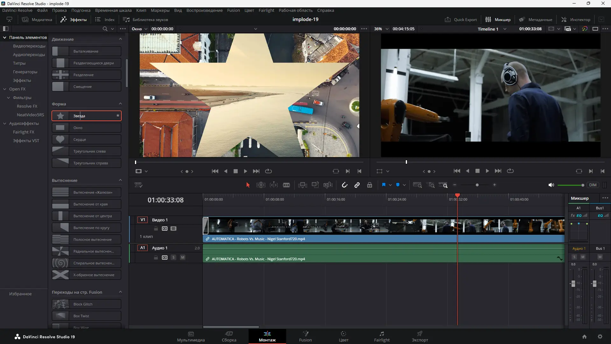The height and width of the screenshot is (344, 611).
Task: Open the Sound Library panel
Action: [145, 19]
